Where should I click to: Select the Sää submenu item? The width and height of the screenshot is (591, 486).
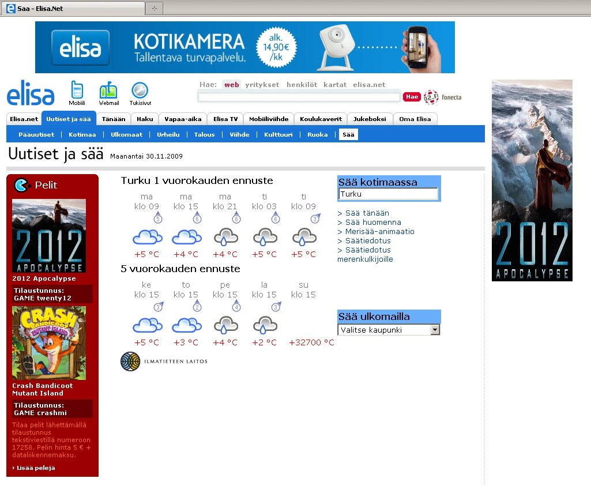coord(348,134)
